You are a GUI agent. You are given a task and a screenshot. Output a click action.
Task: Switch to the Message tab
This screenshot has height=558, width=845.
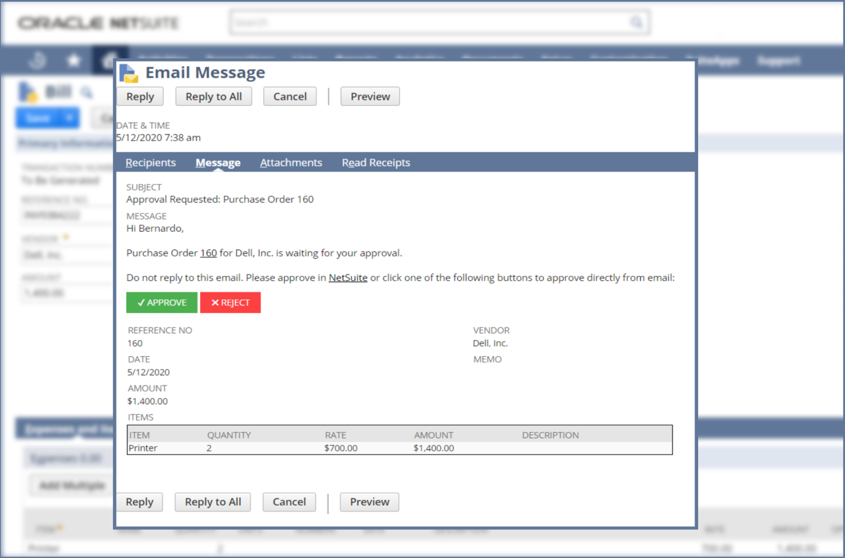[x=218, y=163]
